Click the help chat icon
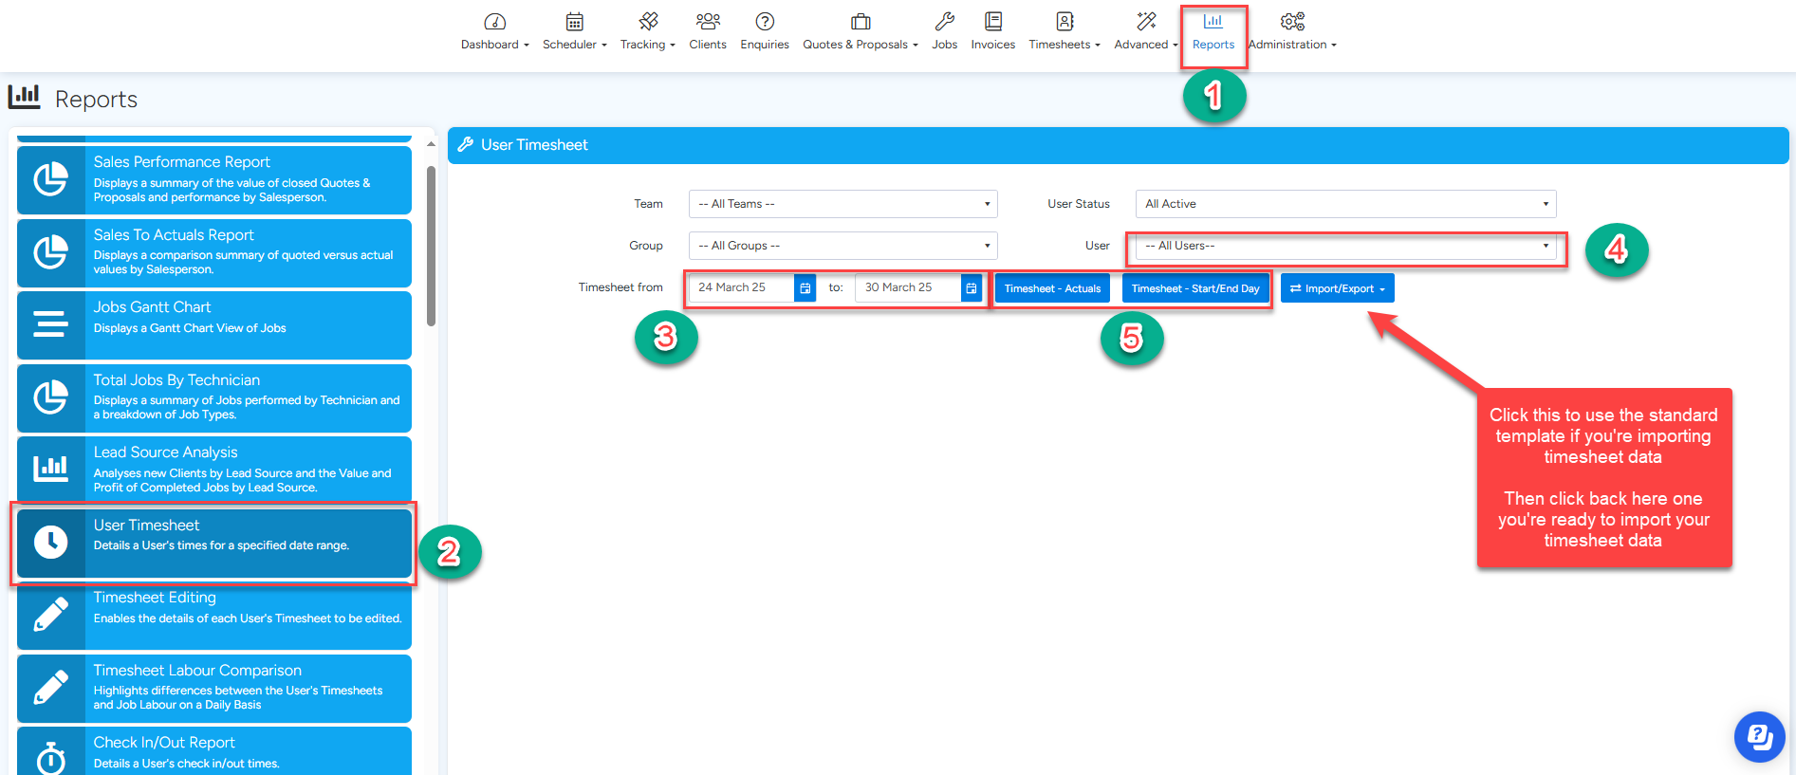The height and width of the screenshot is (775, 1796). [1759, 736]
